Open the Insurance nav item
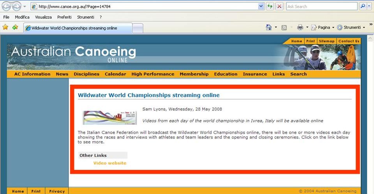Image resolution: width=374 pixels, height=194 pixels. pos(255,74)
